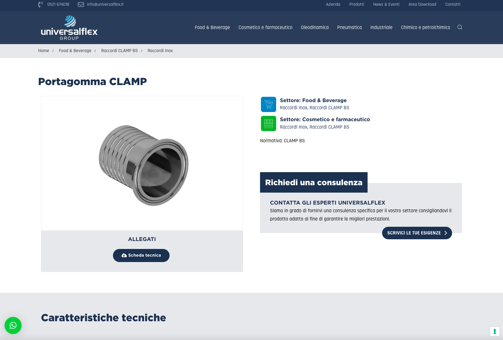Click the green test tubes sector icon
The image size is (503, 340).
click(x=268, y=123)
